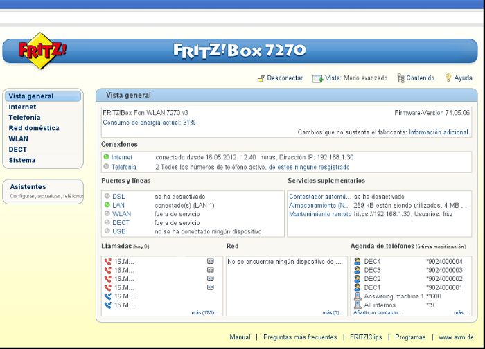This screenshot has height=349, width=485.
Task: Open the Contenido sitemap icon
Action: [x=400, y=78]
